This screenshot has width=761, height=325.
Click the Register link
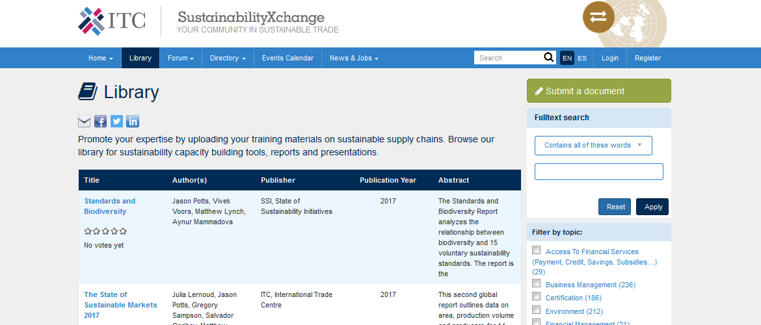pos(648,58)
